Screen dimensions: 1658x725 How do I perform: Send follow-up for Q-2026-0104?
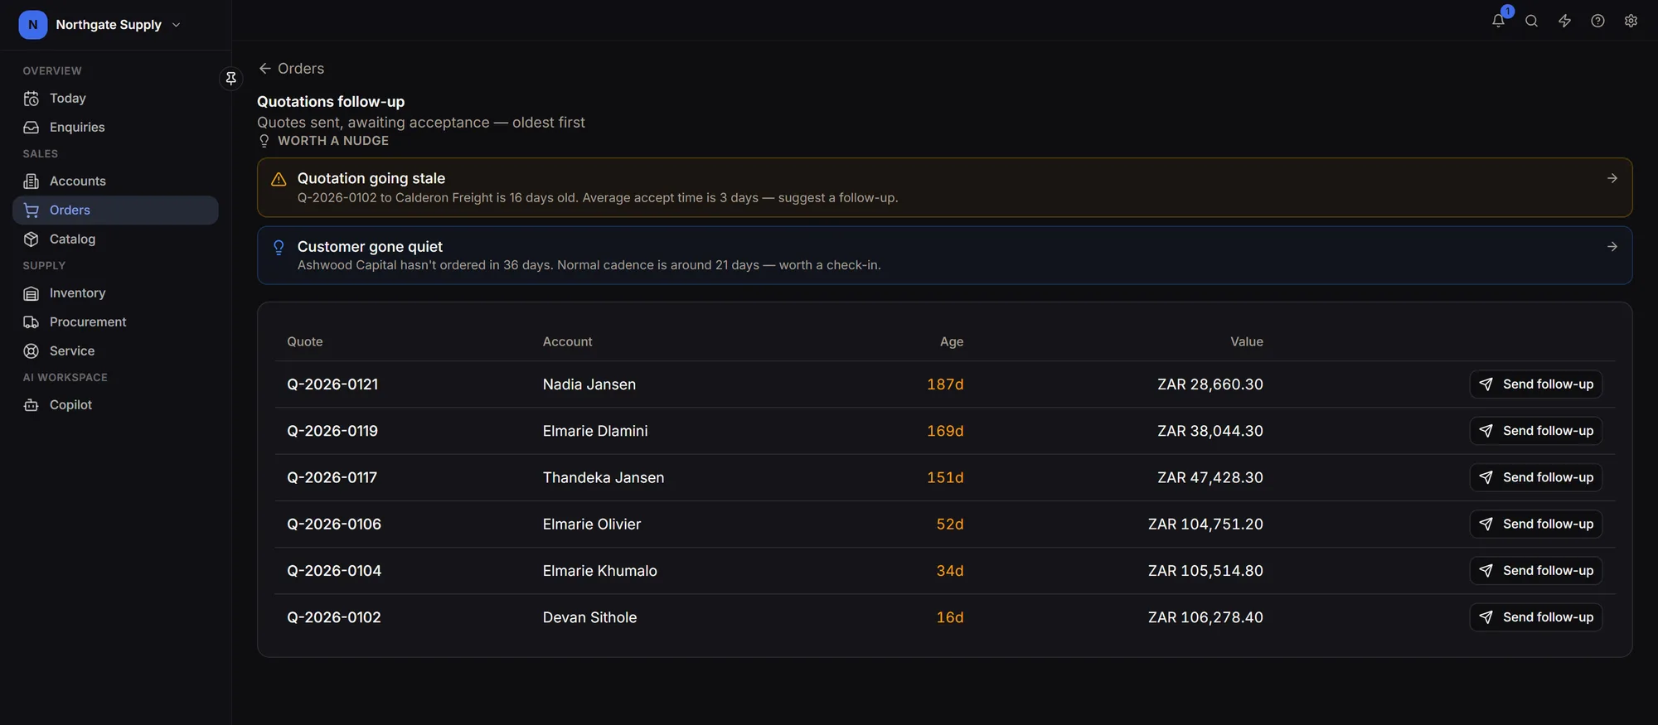1536,571
